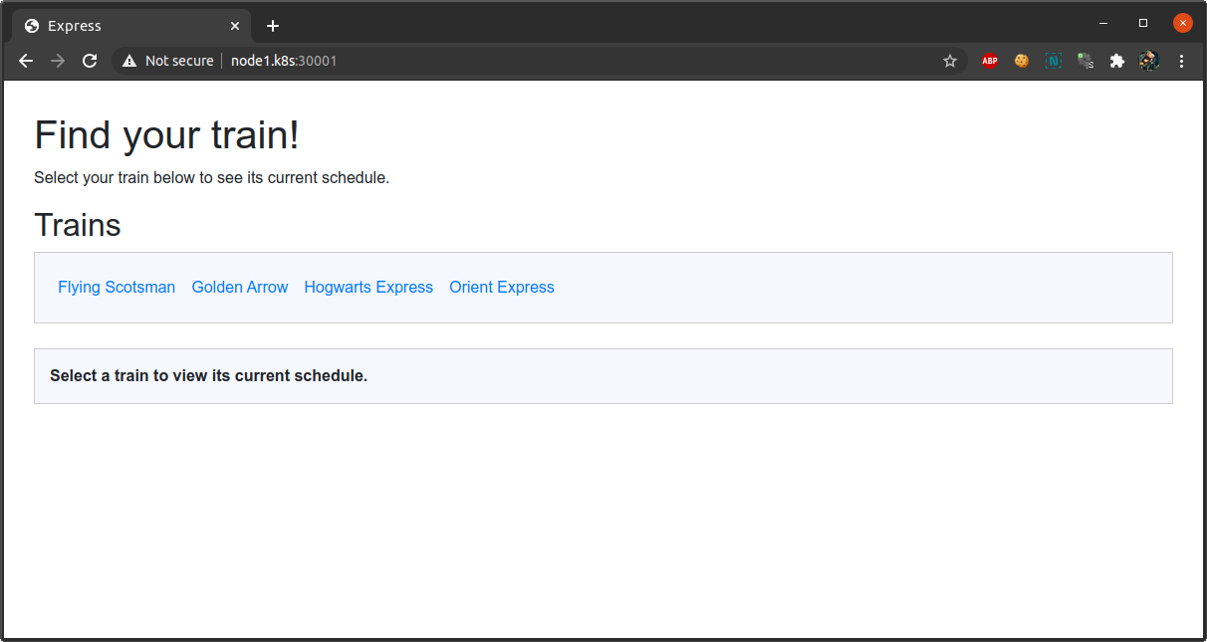Select the Express browser tab

[120, 26]
